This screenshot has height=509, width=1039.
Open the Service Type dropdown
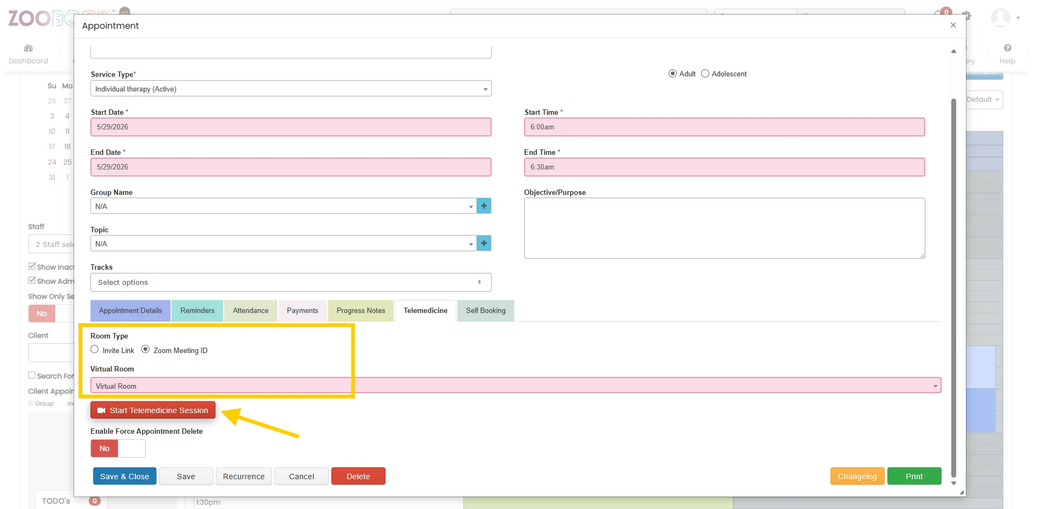(291, 89)
